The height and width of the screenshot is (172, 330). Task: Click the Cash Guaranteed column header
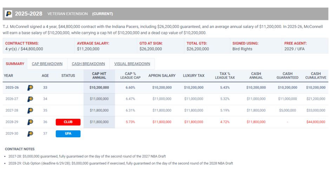(x=288, y=76)
